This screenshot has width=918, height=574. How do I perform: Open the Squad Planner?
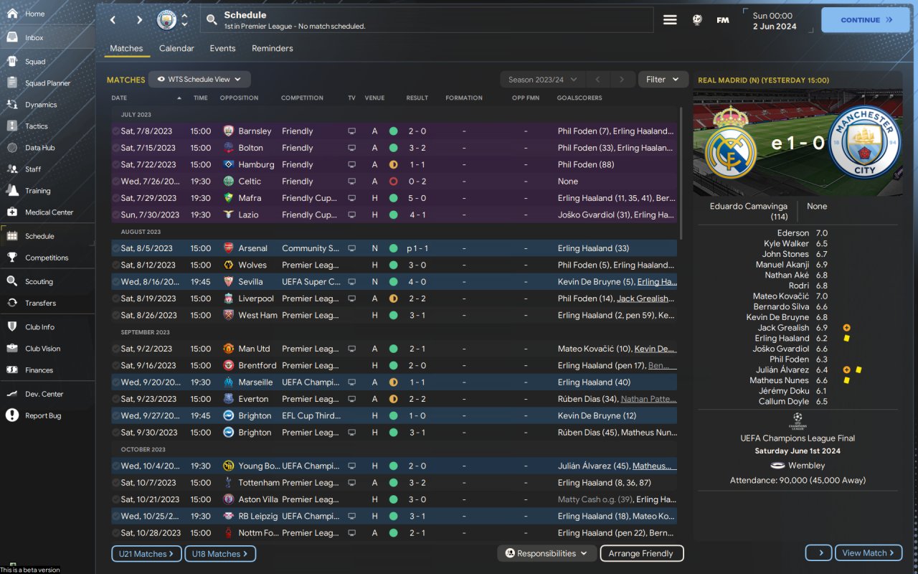pos(47,83)
